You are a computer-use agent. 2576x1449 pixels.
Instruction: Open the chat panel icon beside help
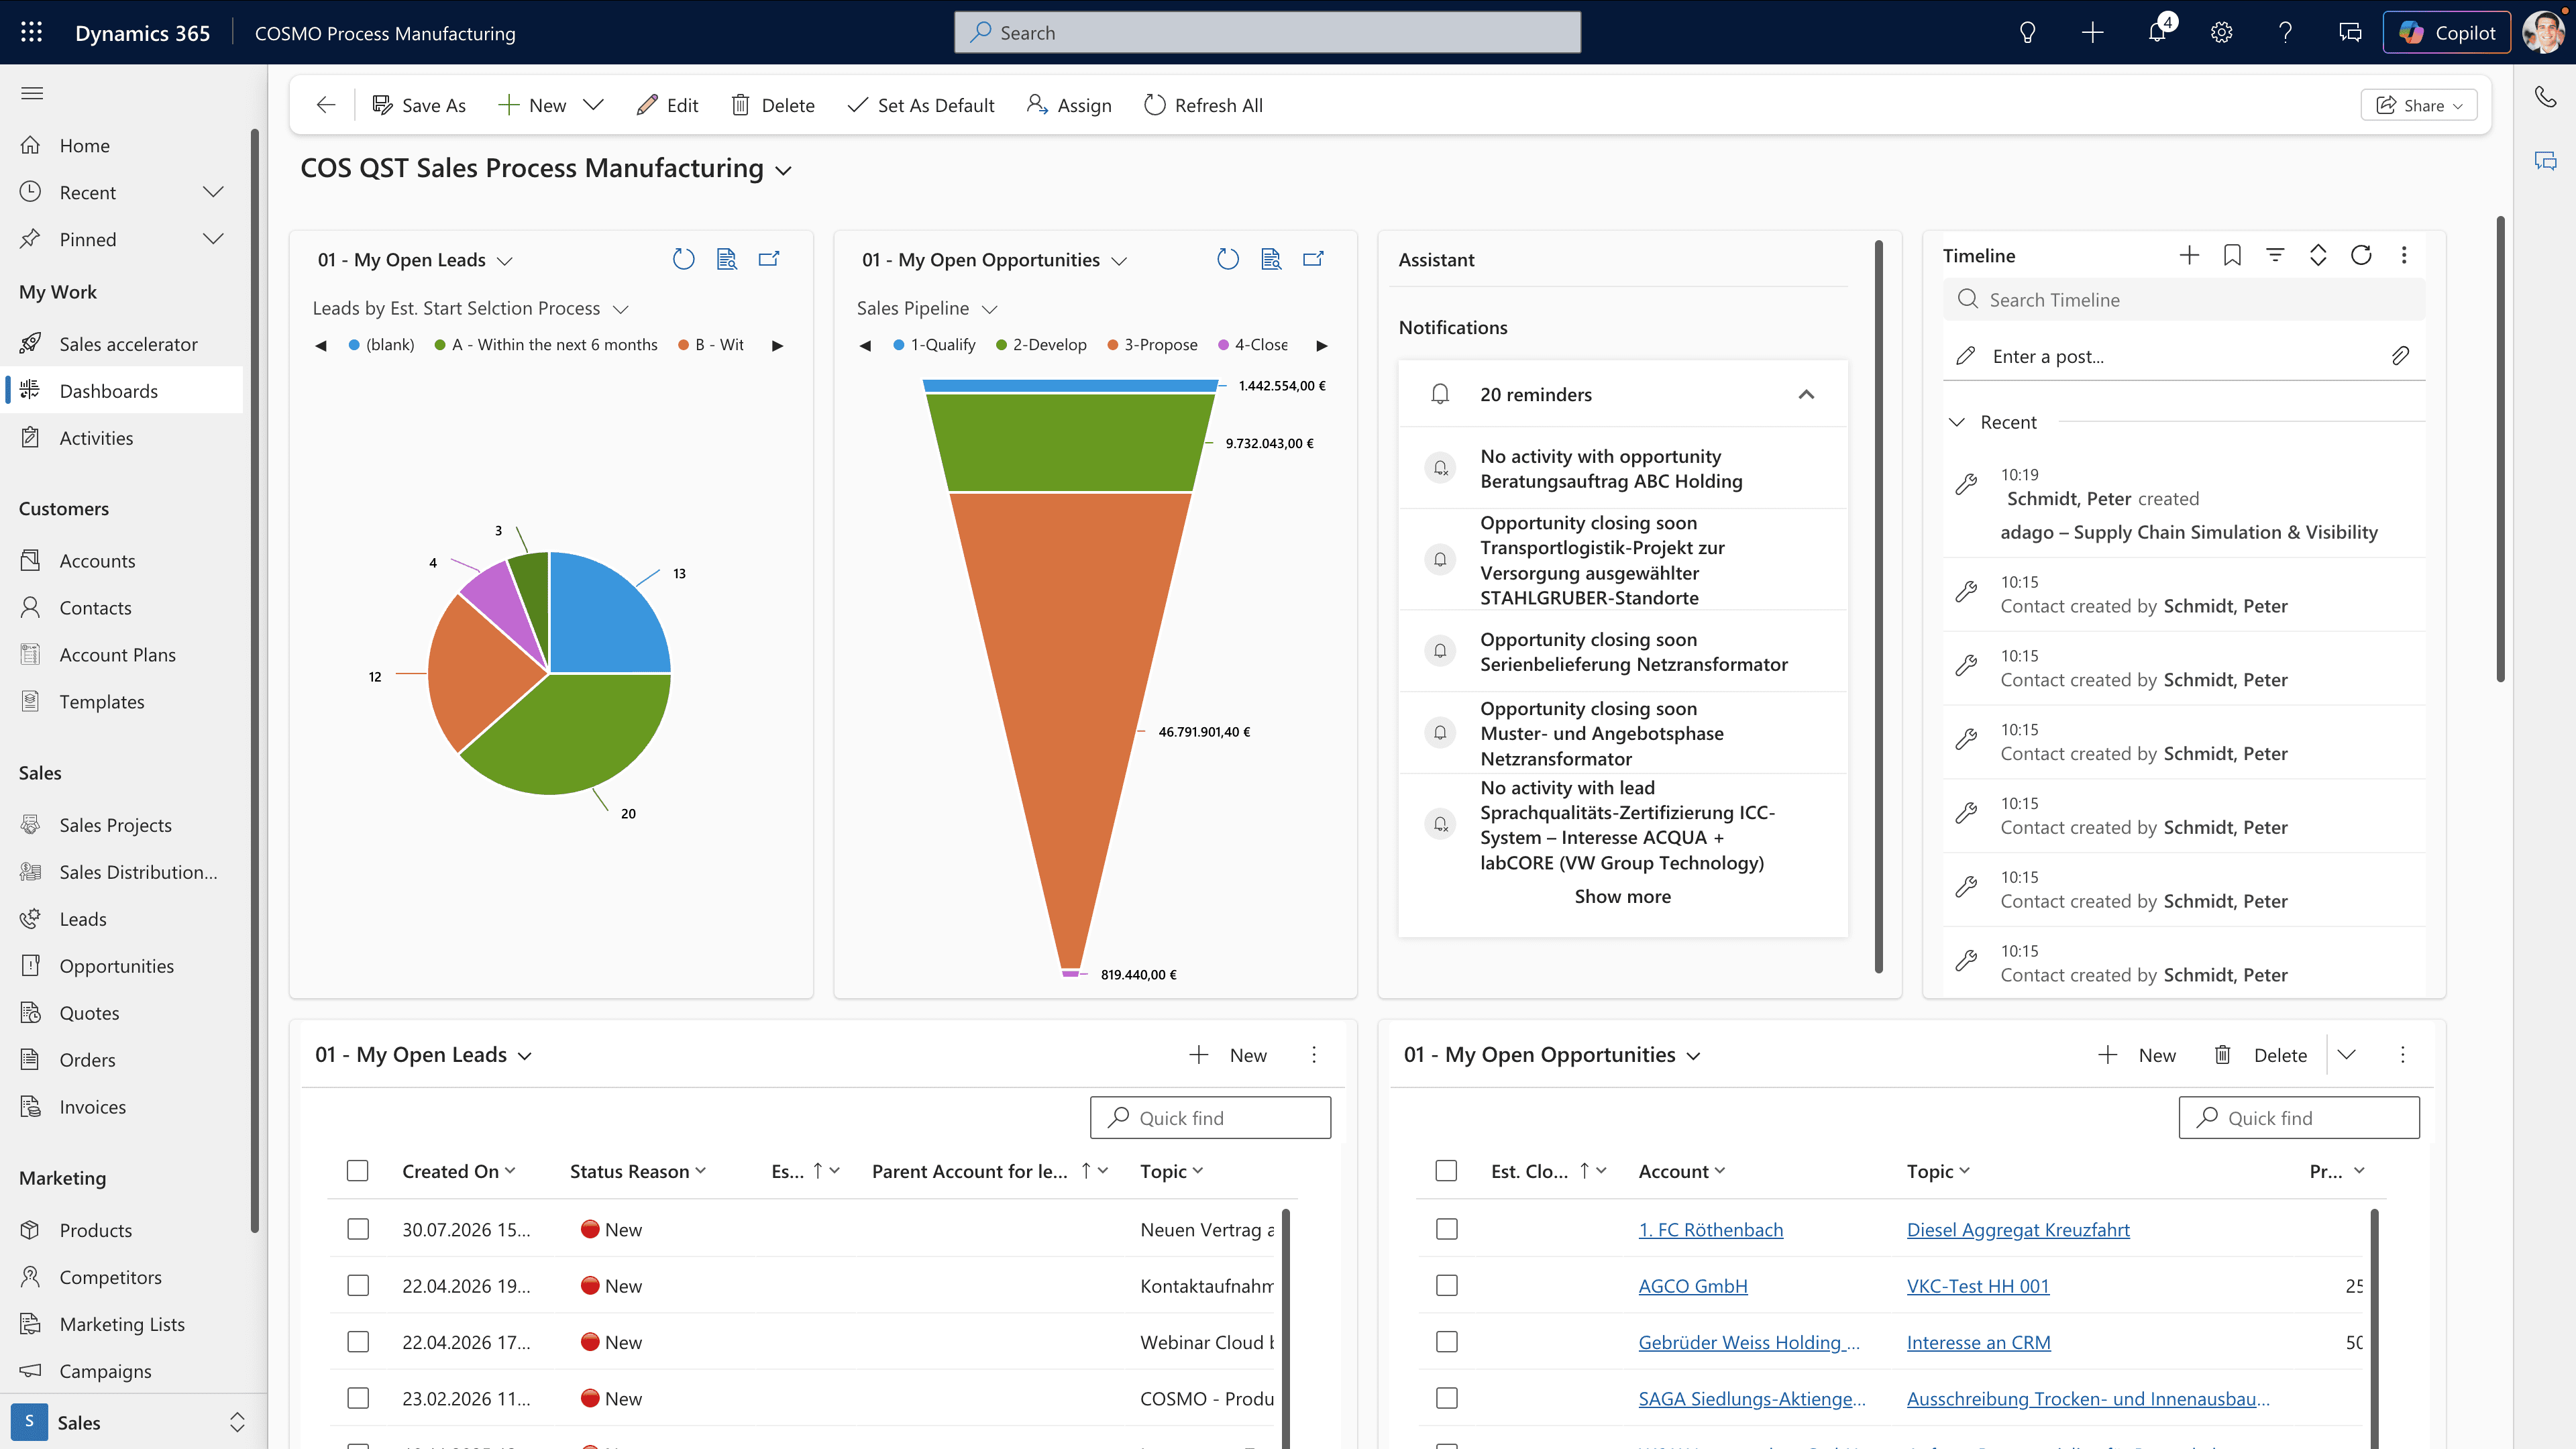point(2350,32)
